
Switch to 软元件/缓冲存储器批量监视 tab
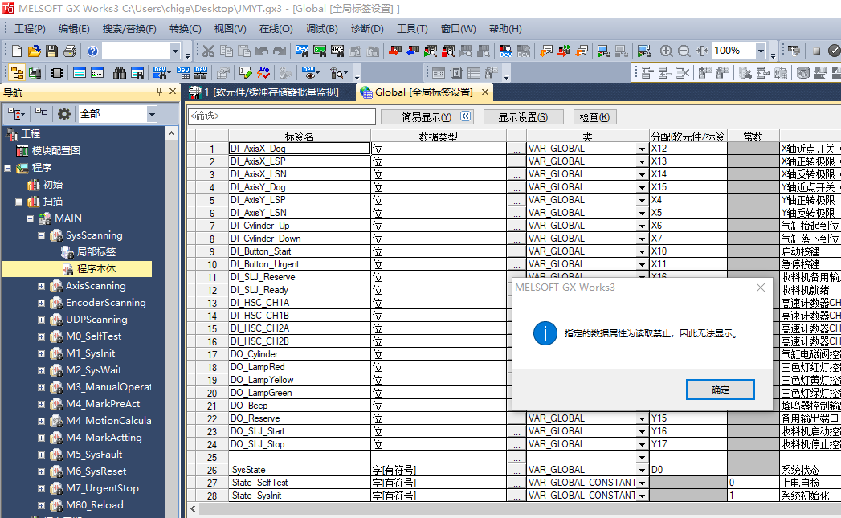(266, 92)
